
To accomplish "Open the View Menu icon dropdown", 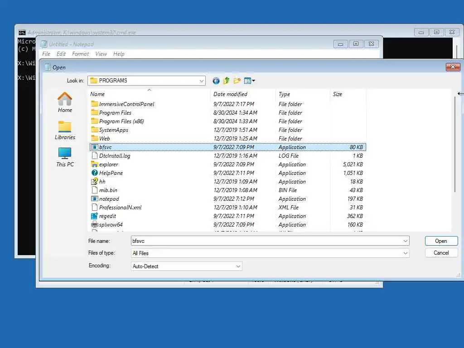I will point(250,81).
